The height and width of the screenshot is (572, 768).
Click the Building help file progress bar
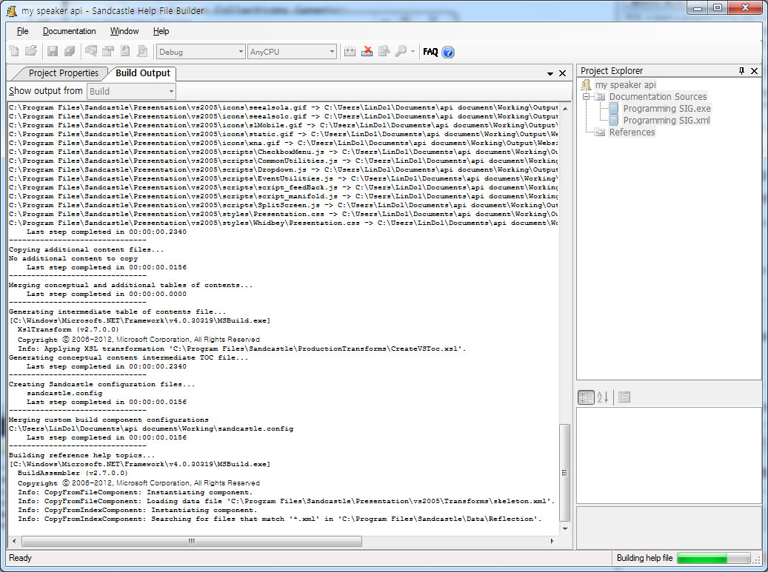(715, 558)
